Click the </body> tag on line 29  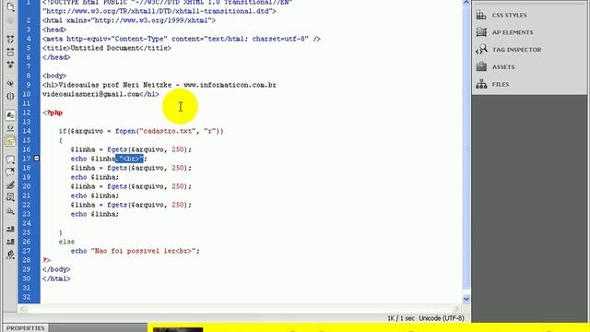(56, 269)
